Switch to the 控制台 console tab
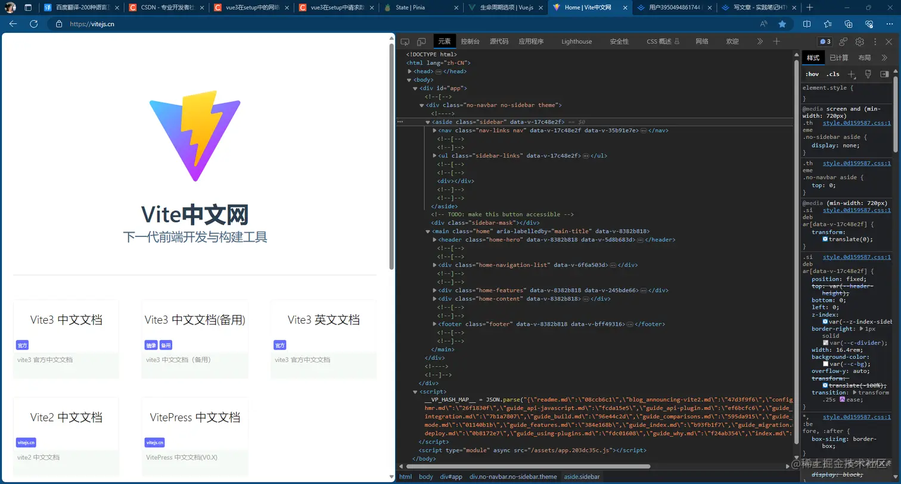This screenshot has height=484, width=901. tap(469, 41)
